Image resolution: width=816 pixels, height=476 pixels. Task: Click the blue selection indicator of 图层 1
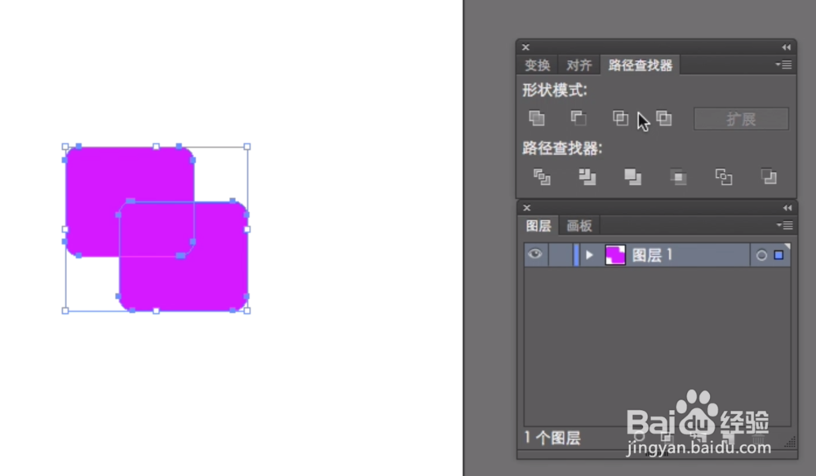tap(778, 255)
